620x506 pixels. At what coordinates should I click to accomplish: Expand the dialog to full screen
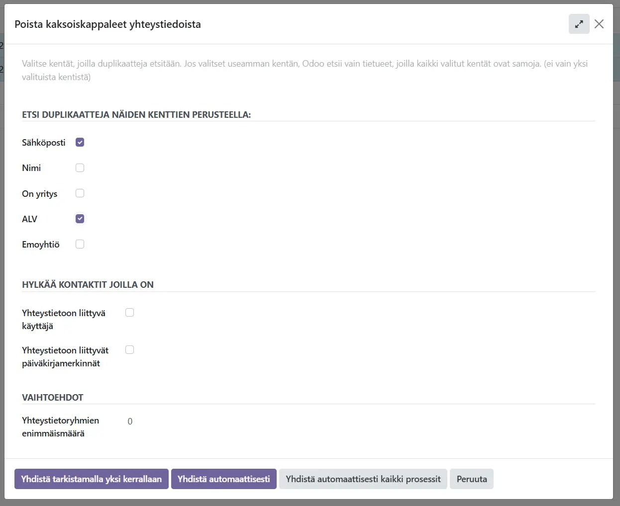(x=579, y=24)
